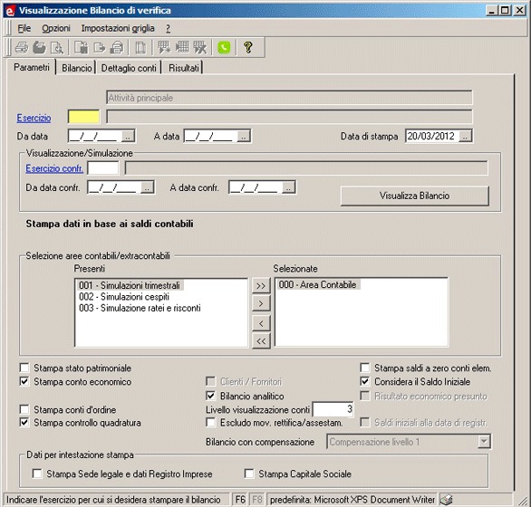Image resolution: width=531 pixels, height=507 pixels.
Task: Click the copy document toolbar icon
Action: click(x=82, y=47)
